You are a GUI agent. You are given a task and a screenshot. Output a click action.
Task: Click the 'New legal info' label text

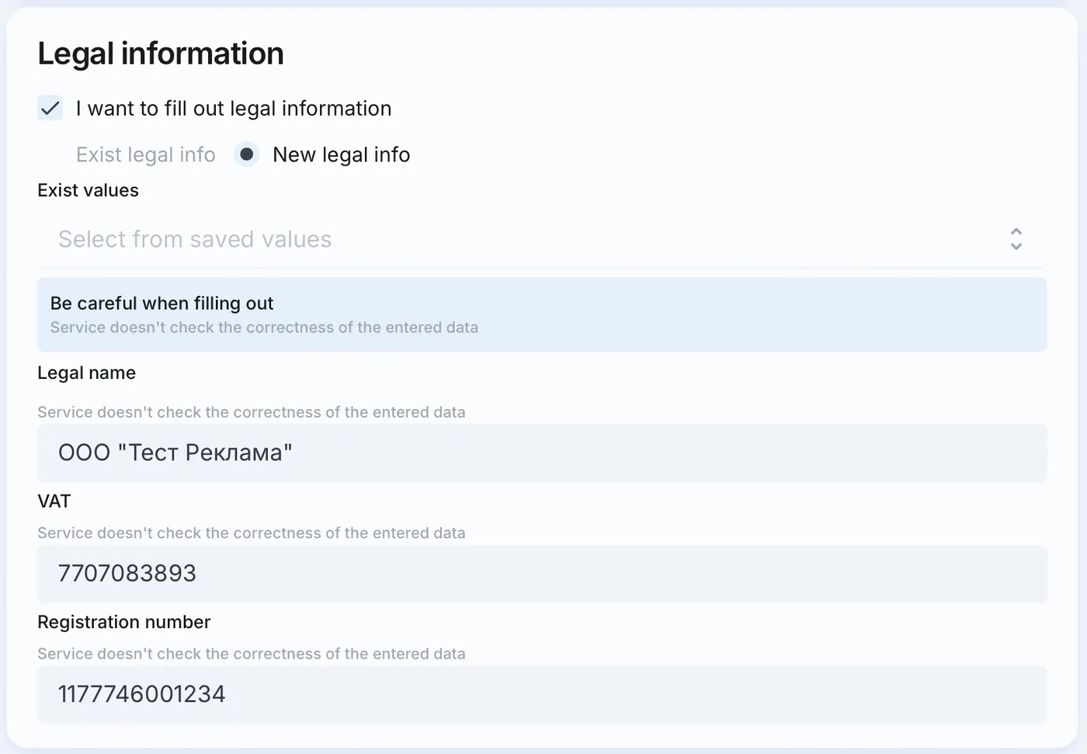342,155
